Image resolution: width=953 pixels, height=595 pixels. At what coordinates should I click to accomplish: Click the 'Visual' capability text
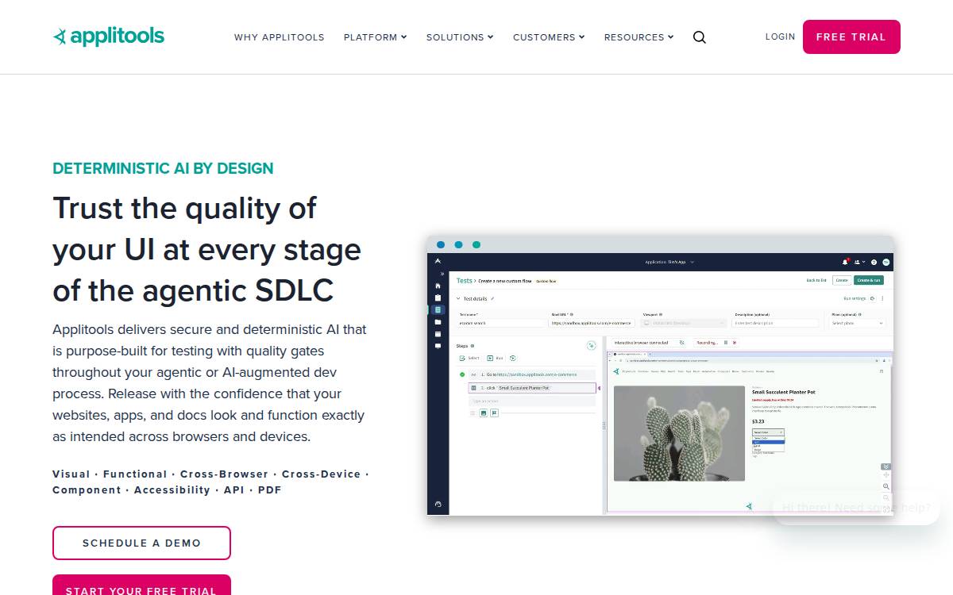click(x=71, y=474)
